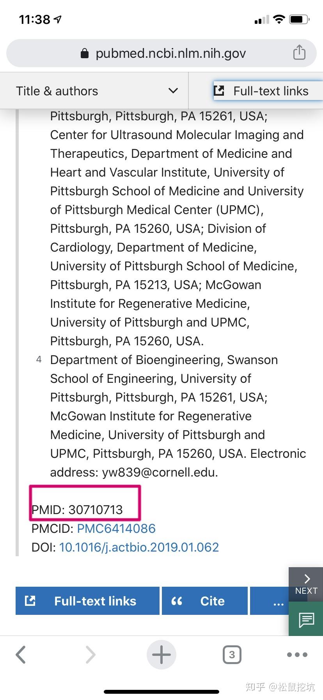The image size is (323, 700).
Task: Open the PMC6414086 link
Action: click(x=116, y=529)
